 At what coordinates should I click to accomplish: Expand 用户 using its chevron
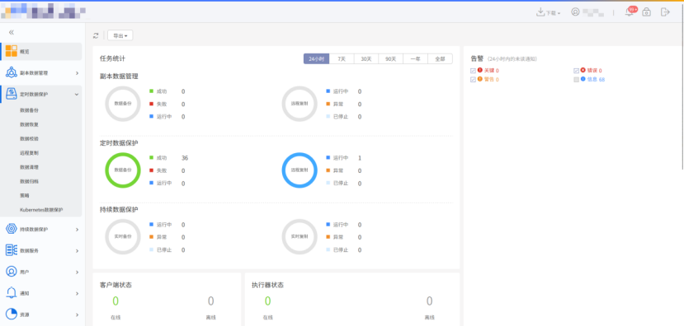77,272
